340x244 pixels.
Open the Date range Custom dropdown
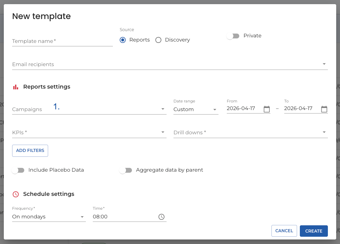coord(196,109)
